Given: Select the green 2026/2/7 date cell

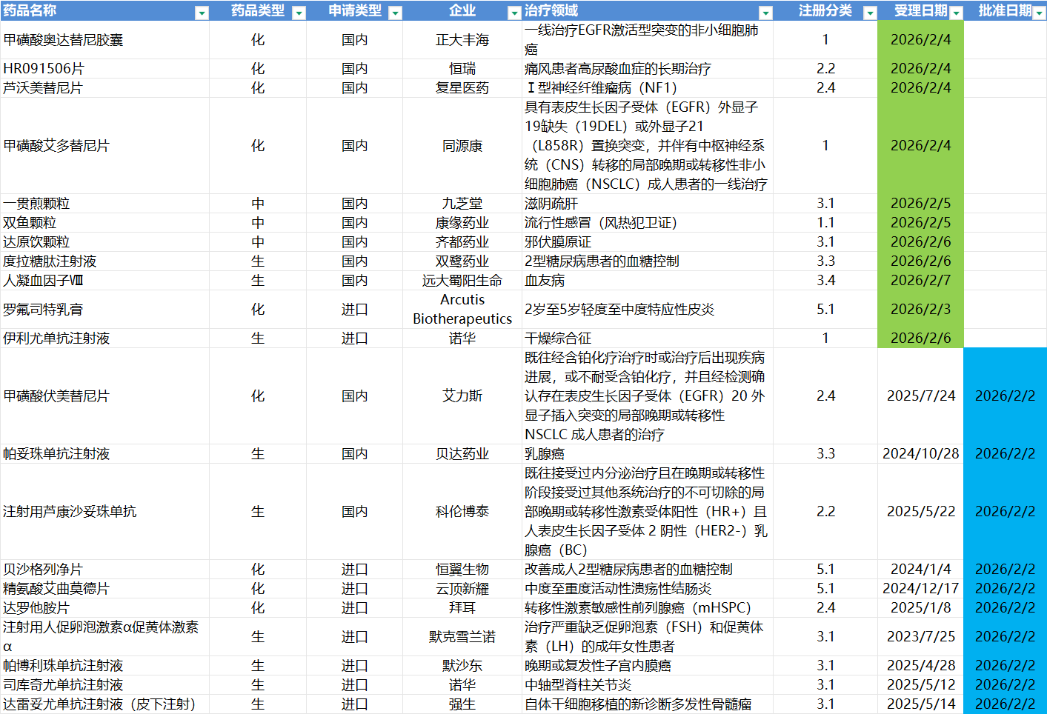Looking at the screenshot, I should 920,281.
